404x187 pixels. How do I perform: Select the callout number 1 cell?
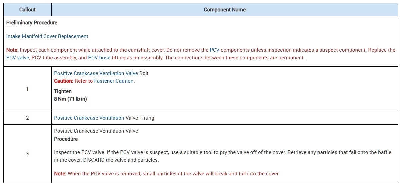click(27, 89)
